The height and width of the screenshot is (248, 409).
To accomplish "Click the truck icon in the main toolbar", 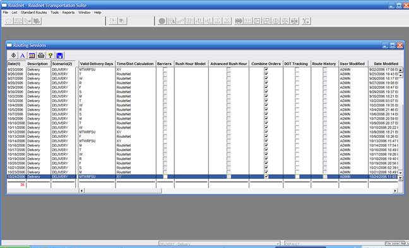I will click(37, 21).
